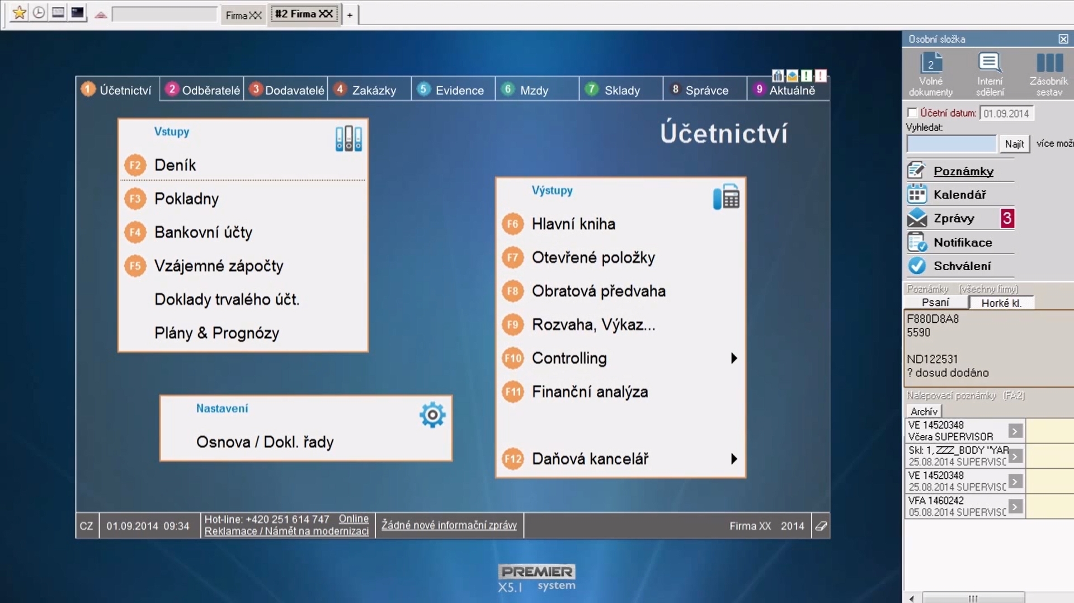Close the Osobní složka panel
Image resolution: width=1074 pixels, height=603 pixels.
[1063, 39]
